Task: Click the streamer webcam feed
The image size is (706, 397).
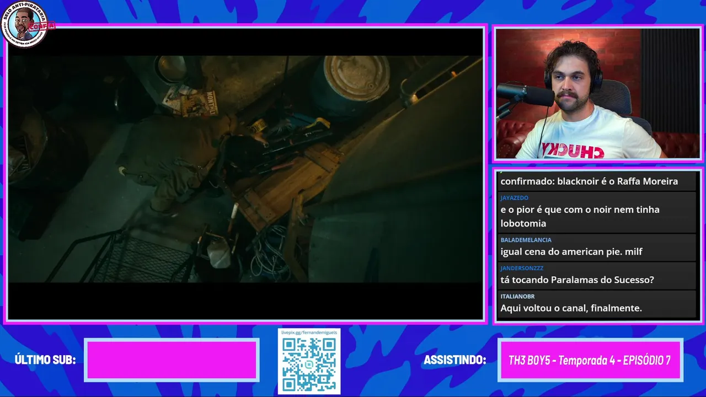Action: click(x=597, y=94)
